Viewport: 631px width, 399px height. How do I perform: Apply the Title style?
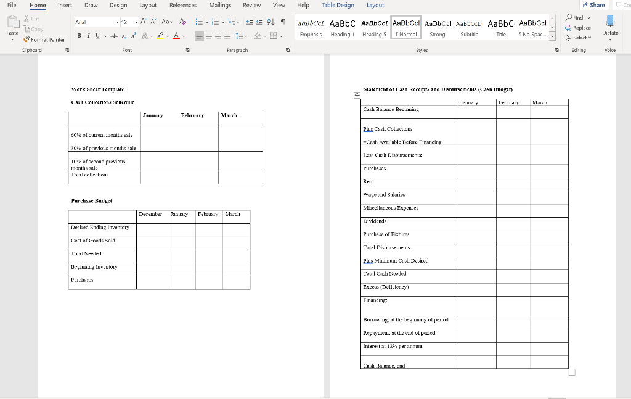click(x=500, y=28)
